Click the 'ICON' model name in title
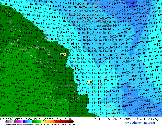 [x=68, y=119]
